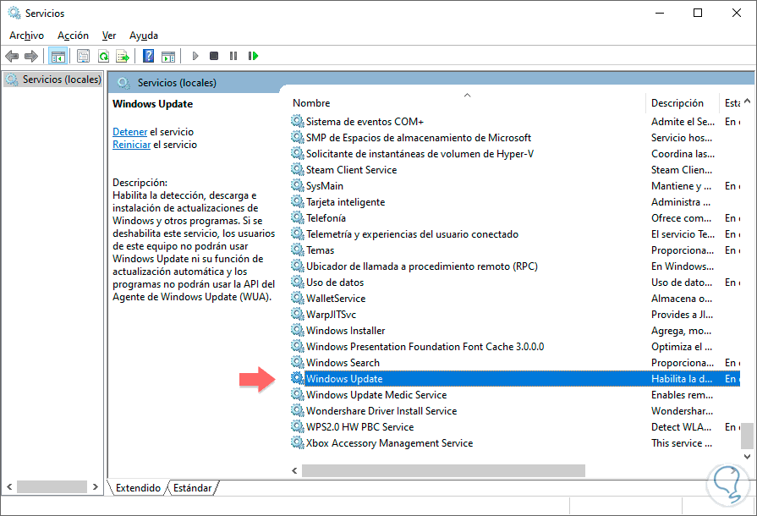Click gear icon beside Xbox Accessory Management Service
Viewport: 757px width, 516px height.
point(298,442)
